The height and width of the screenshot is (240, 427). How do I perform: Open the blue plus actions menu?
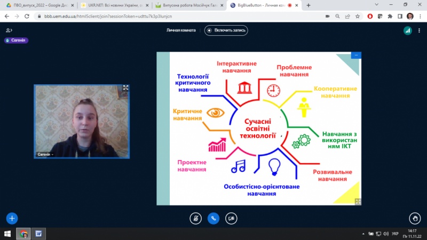[x=12, y=218]
